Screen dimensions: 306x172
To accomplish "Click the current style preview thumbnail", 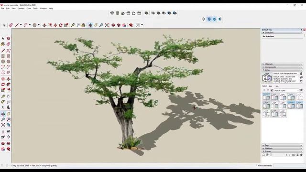I will 267,77.
